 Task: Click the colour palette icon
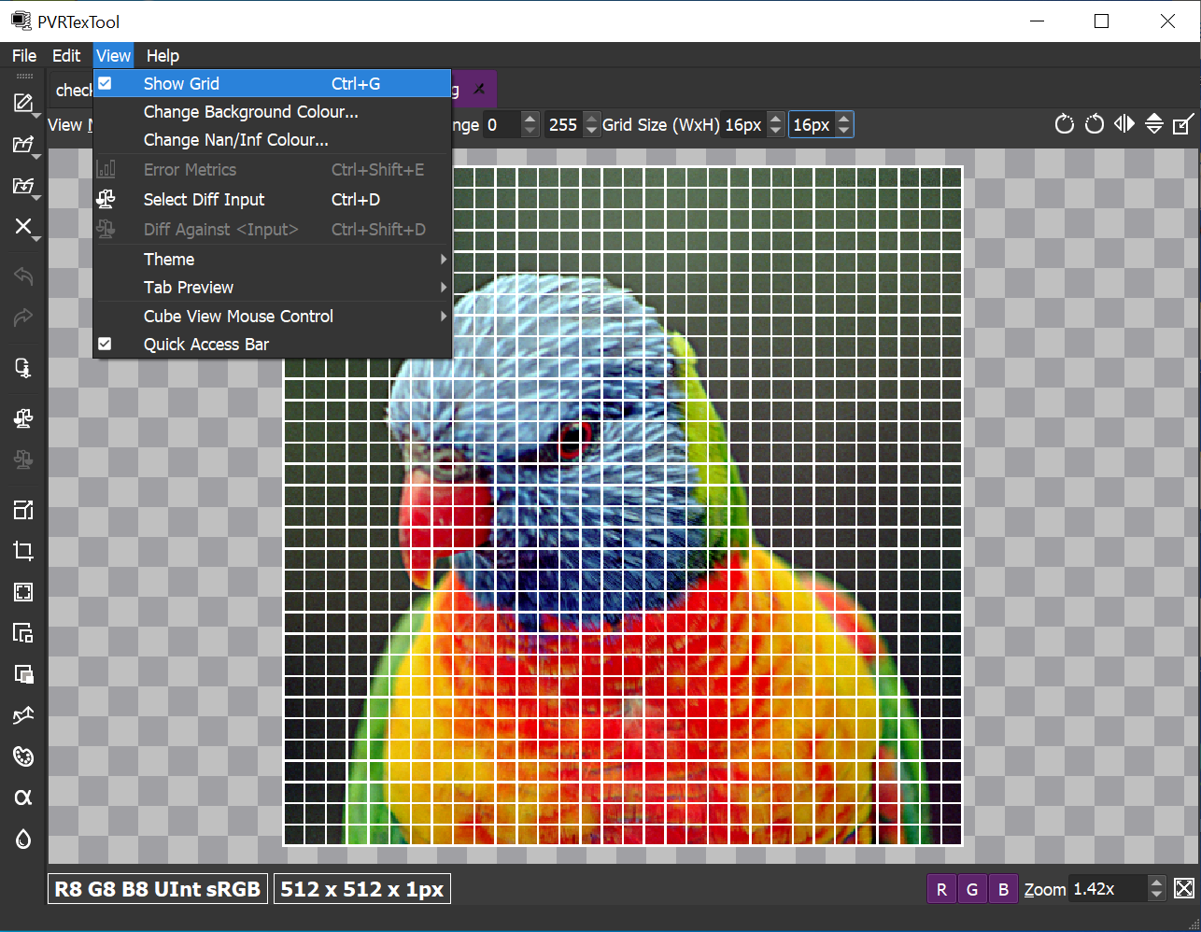pos(23,756)
